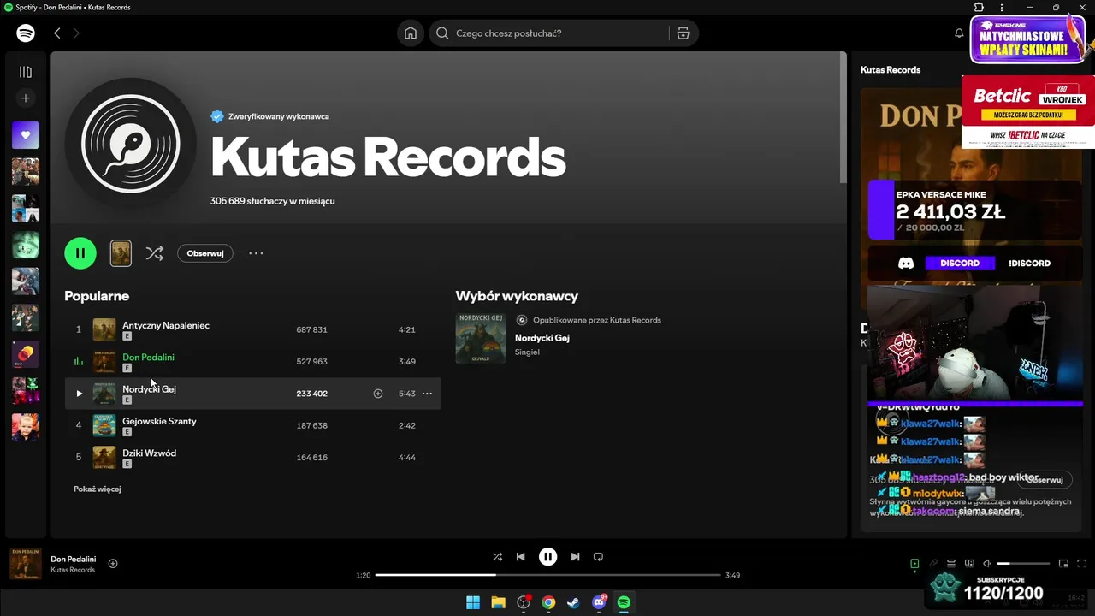Open now-playing album art in bottom bar
Image resolution: width=1095 pixels, height=616 pixels.
(x=26, y=564)
